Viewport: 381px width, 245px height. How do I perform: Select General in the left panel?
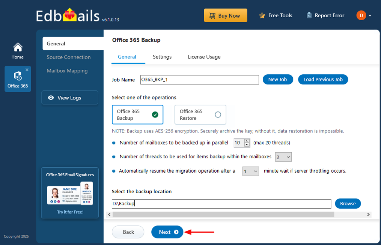pos(73,44)
